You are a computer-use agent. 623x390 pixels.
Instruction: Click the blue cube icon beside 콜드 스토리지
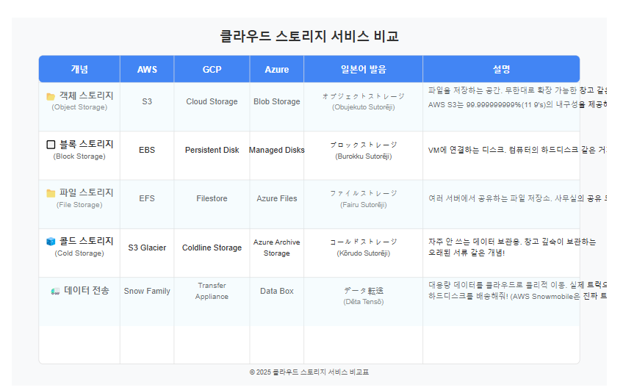coord(51,242)
